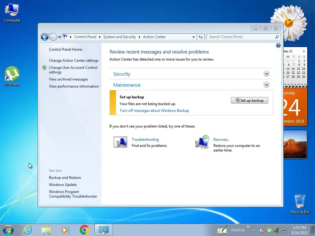Select the Computer desktop icon
Screen dimensions: 315x236
12,13
